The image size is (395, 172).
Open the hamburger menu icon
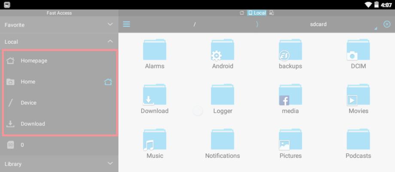(x=127, y=24)
